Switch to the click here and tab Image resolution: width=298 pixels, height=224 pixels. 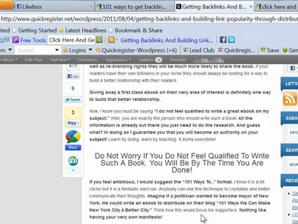[x=277, y=7]
